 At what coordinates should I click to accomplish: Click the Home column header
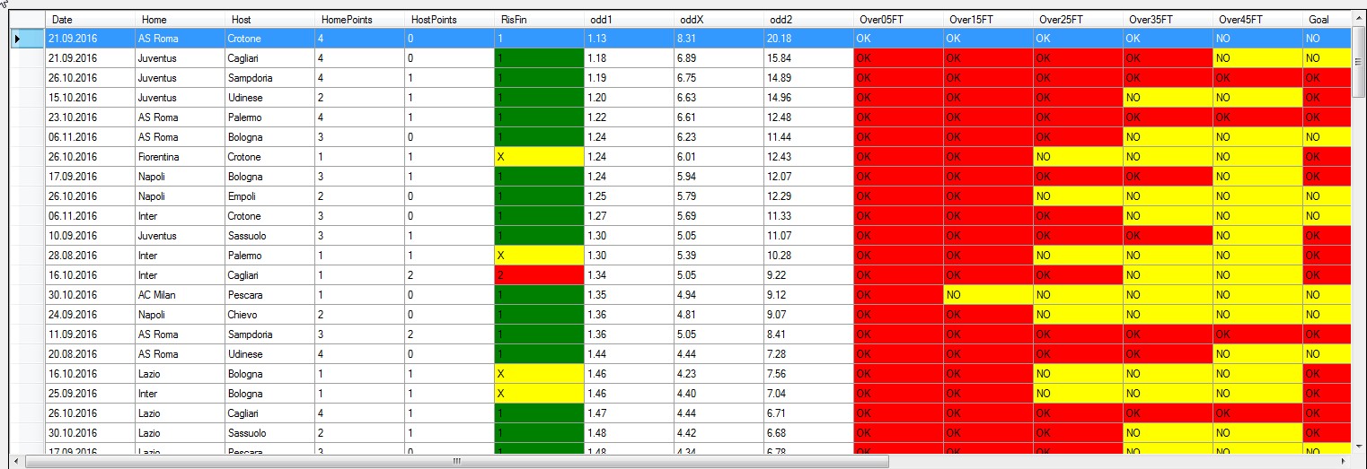pyautogui.click(x=180, y=19)
